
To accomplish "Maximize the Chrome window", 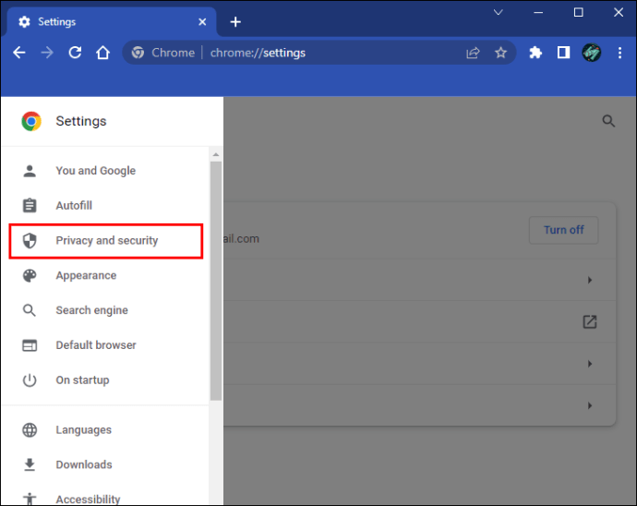I will pyautogui.click(x=578, y=13).
